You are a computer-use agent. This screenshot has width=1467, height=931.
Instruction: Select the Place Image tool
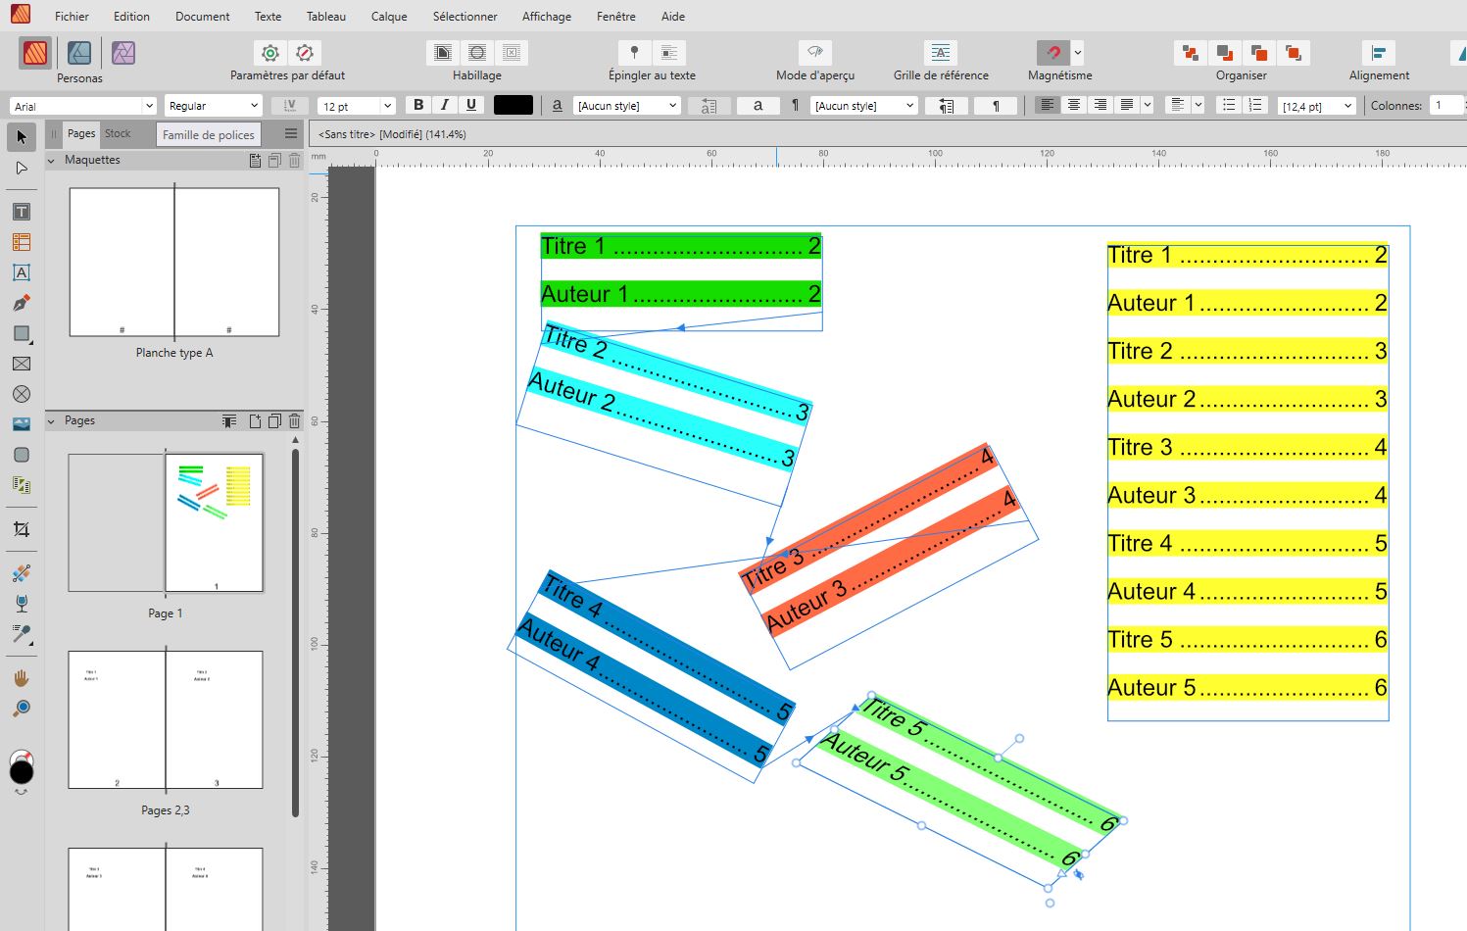point(22,424)
